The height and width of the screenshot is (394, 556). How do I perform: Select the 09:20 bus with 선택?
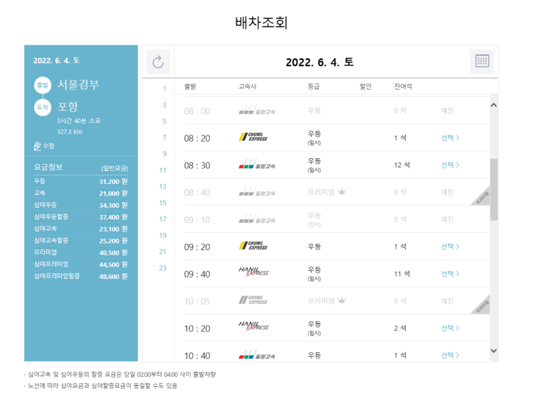450,247
